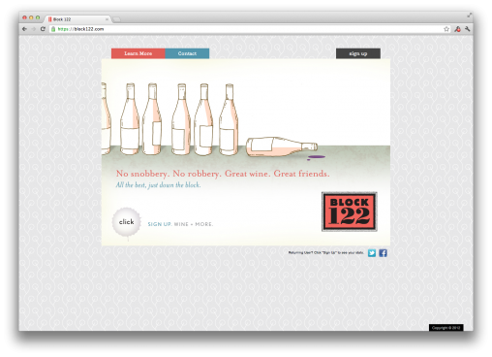Focus the block122.com address bar

[249, 29]
